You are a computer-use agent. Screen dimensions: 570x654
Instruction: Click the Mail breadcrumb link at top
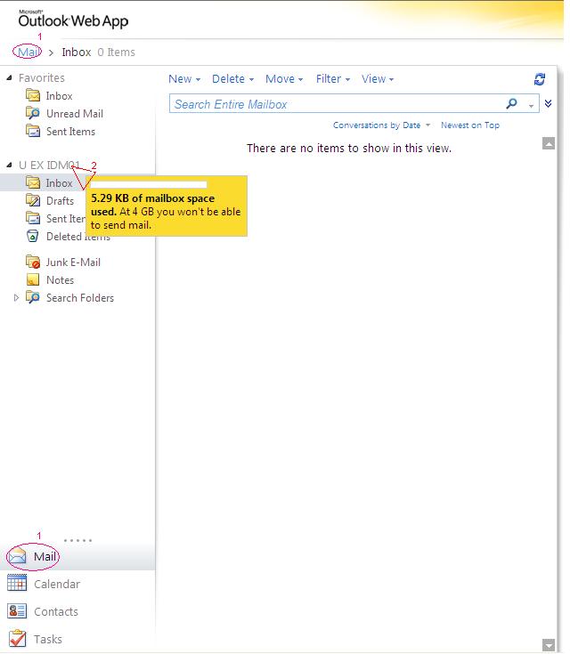28,52
